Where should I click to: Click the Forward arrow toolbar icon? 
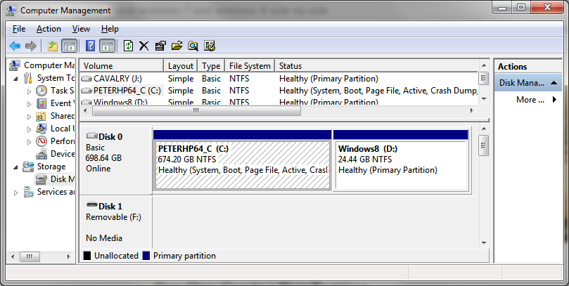(31, 46)
